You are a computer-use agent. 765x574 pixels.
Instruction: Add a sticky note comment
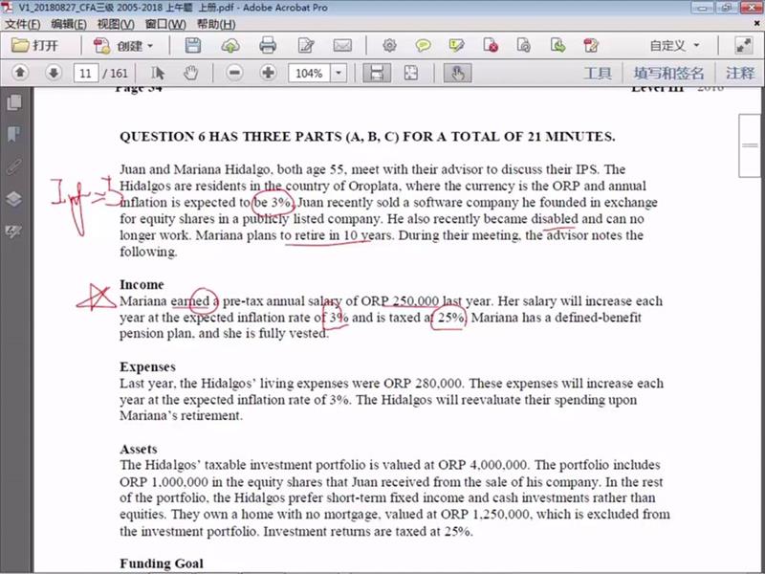point(423,45)
